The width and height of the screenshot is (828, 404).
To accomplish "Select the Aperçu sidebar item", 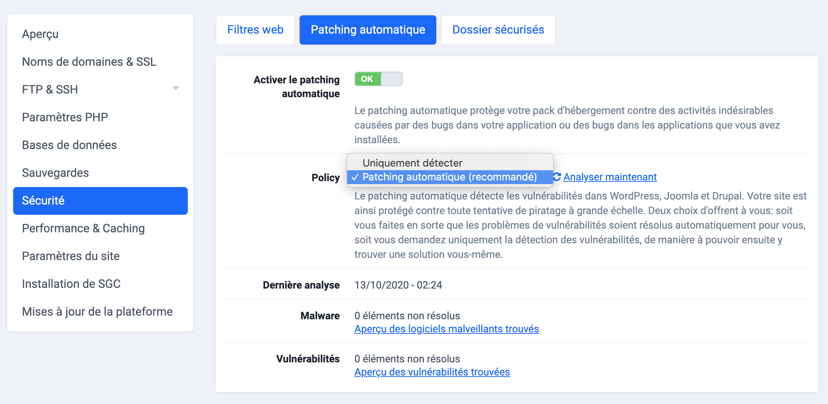I will tap(40, 34).
